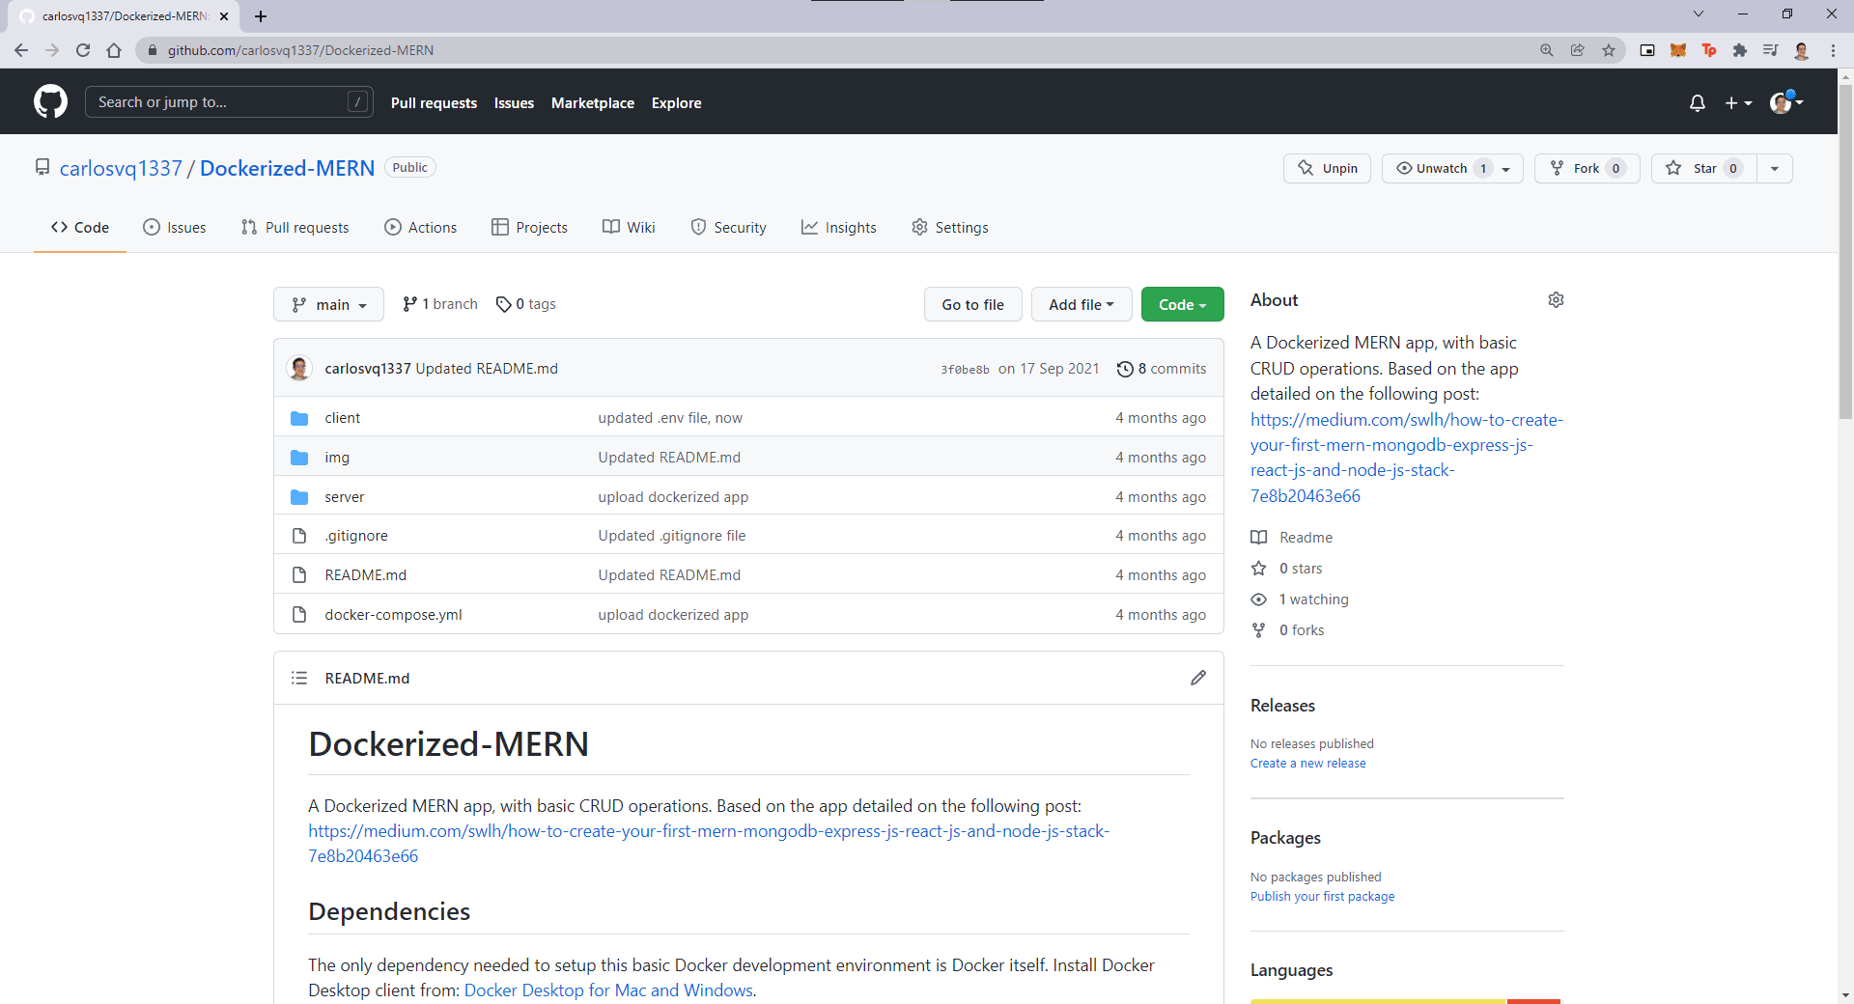Close the Dockerized-MERN browser tab

(224, 16)
